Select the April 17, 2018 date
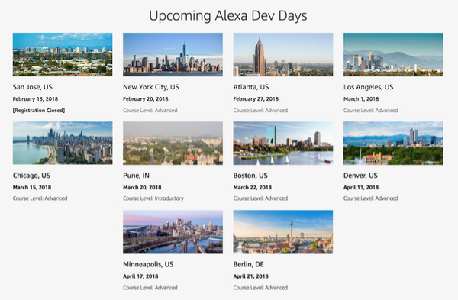 [x=140, y=276]
